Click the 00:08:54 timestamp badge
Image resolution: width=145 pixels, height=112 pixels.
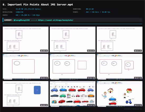coord(44,105)
